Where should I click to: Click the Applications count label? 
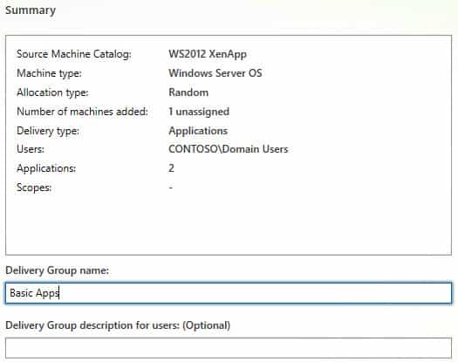46,168
